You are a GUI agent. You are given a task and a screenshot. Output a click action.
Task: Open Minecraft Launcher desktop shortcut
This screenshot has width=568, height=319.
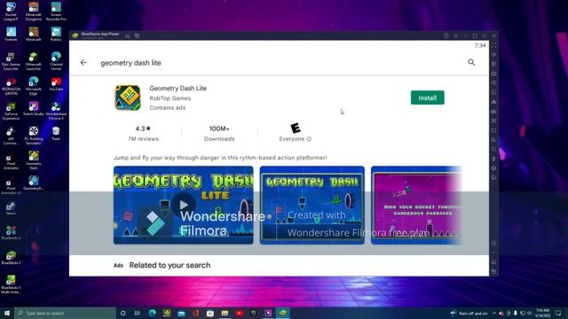(x=34, y=61)
